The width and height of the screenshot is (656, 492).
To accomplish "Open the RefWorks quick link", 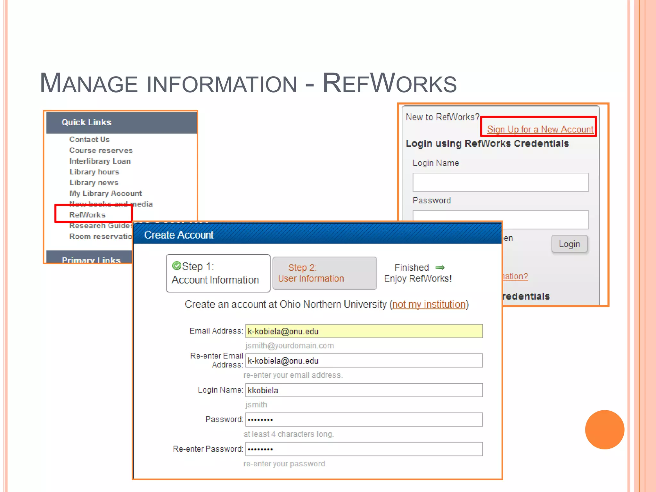I will pyautogui.click(x=87, y=215).
